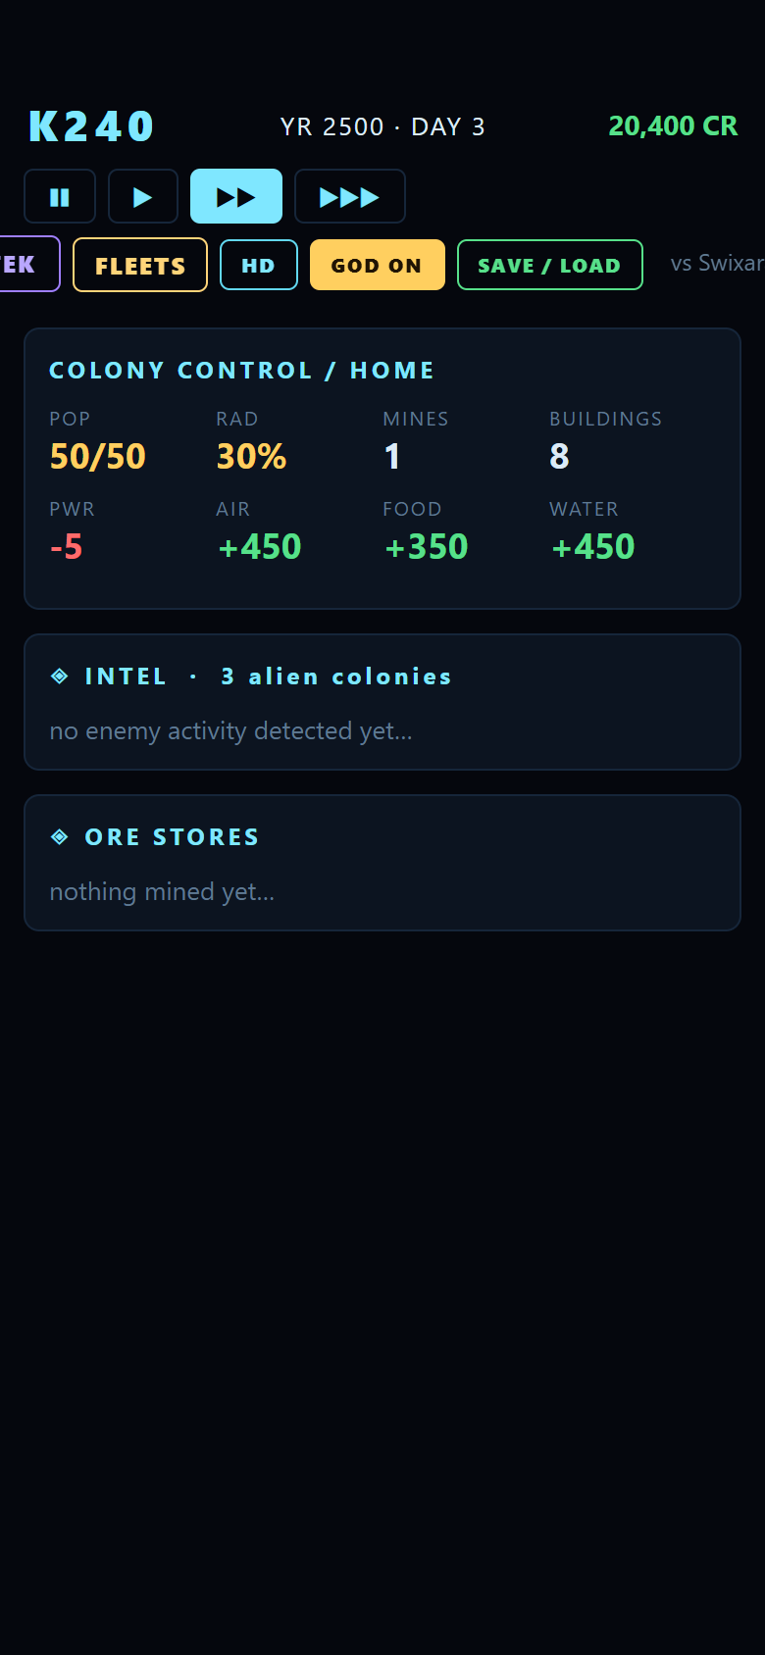Pause the game with the pause icon
This screenshot has width=765, height=1655.
pyautogui.click(x=60, y=196)
